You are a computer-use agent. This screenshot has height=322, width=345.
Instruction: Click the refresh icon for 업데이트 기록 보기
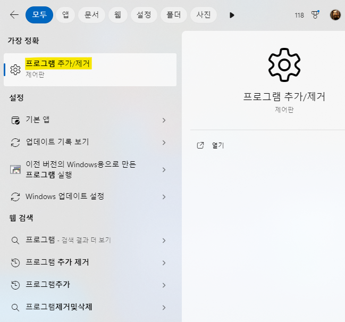point(15,143)
